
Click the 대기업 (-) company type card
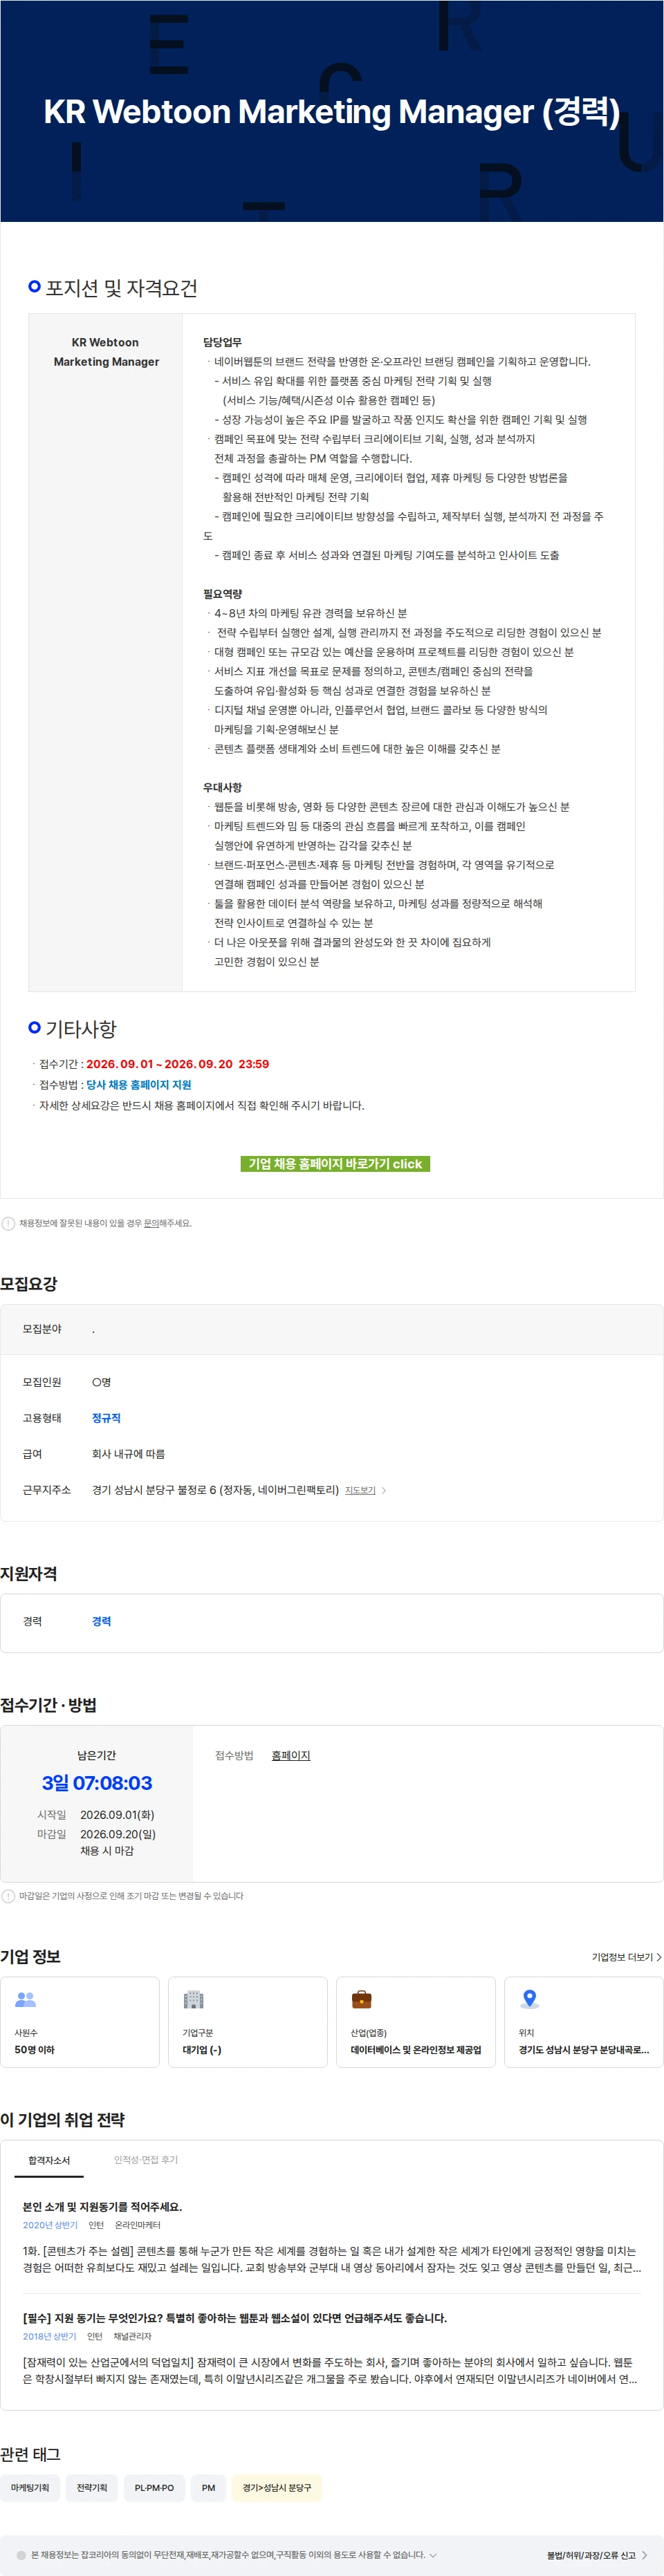coord(248,2022)
